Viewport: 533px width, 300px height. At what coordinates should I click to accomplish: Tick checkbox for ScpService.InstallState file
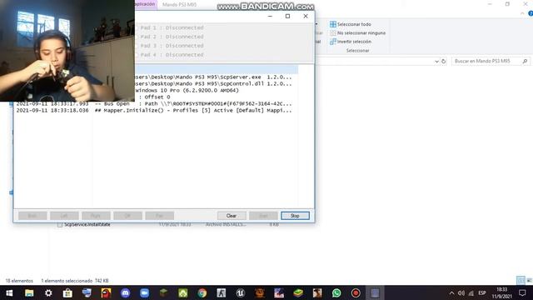(x=60, y=224)
